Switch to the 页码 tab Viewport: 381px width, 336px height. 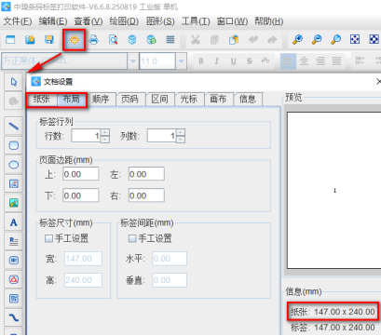click(129, 100)
